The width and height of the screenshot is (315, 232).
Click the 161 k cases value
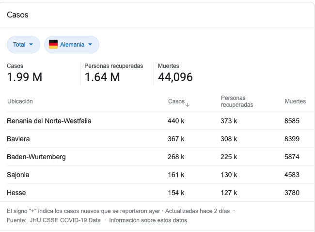click(x=176, y=175)
